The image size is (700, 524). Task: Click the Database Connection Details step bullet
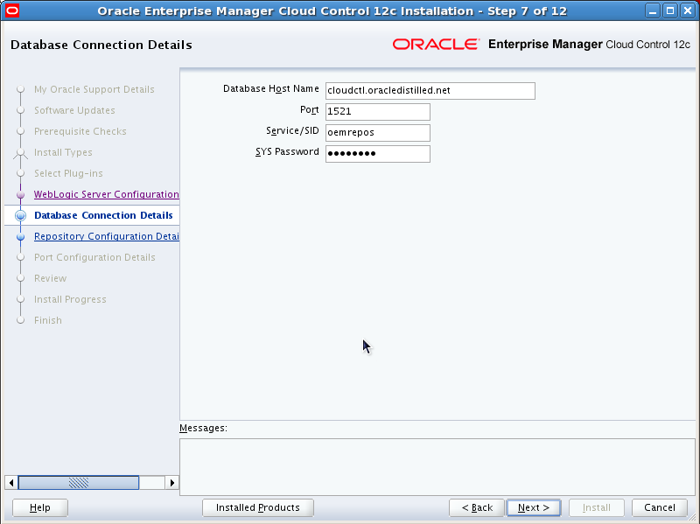(20, 215)
